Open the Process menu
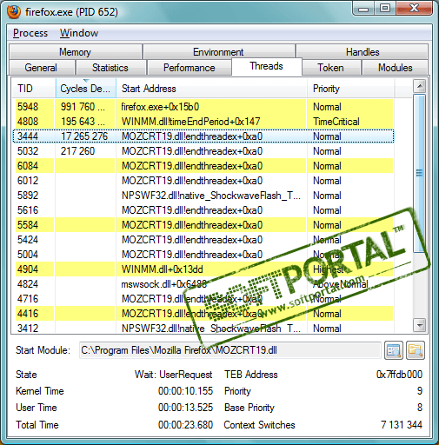Viewport: 439px width, 445px height. pos(30,33)
